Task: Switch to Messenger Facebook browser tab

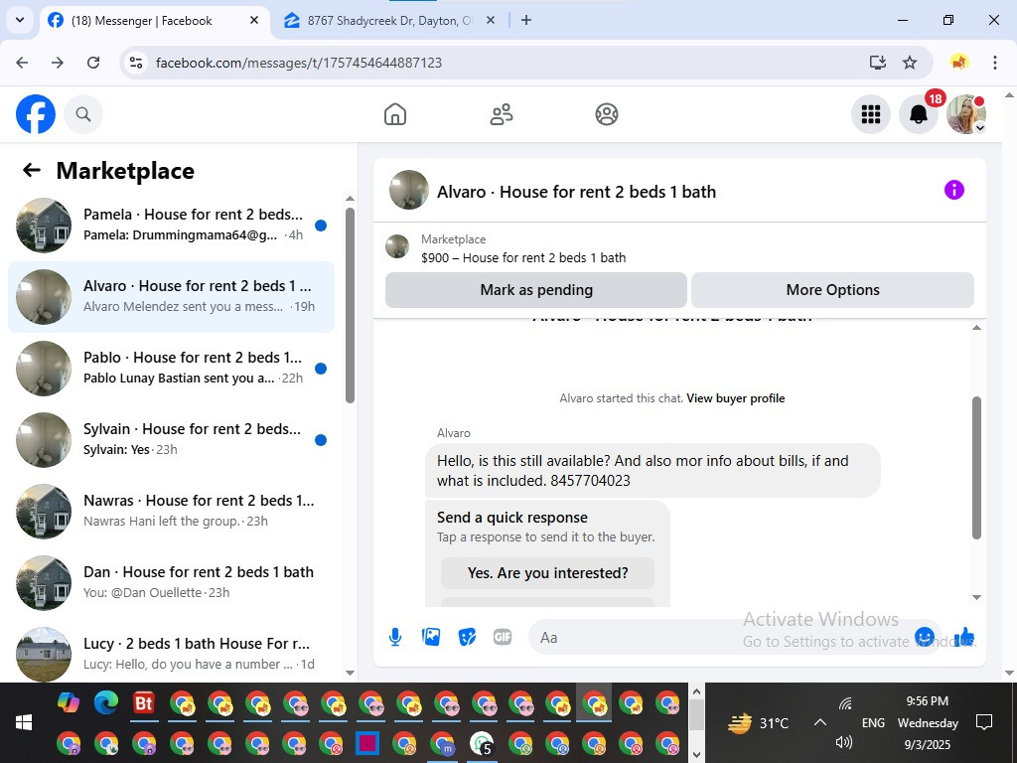Action: (x=141, y=21)
